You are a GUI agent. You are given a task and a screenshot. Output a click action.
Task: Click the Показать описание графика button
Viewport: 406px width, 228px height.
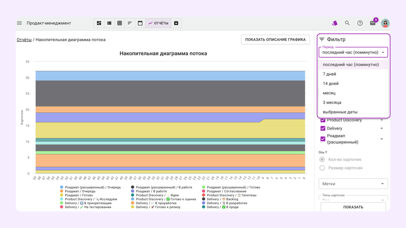point(275,40)
